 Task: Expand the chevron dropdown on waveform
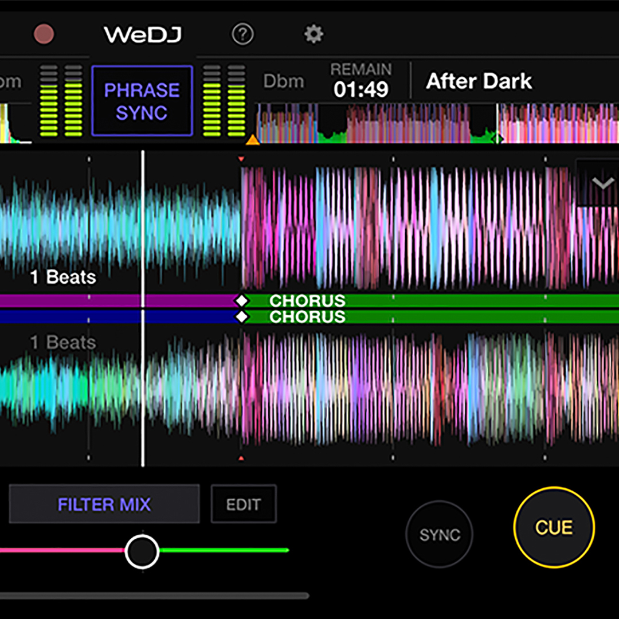(x=602, y=183)
